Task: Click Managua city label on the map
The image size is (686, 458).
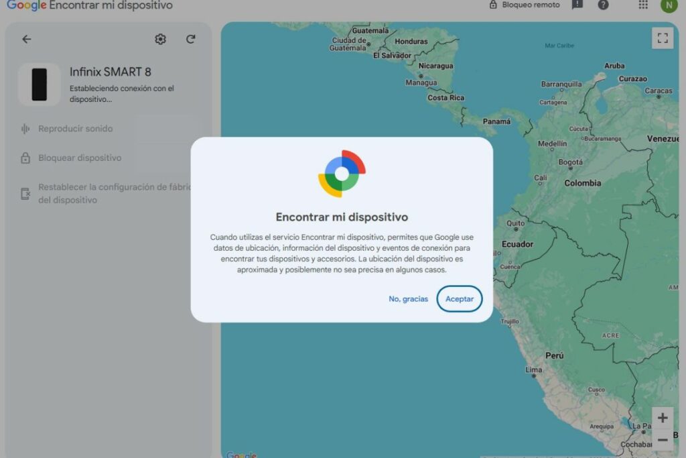Action: (x=421, y=82)
